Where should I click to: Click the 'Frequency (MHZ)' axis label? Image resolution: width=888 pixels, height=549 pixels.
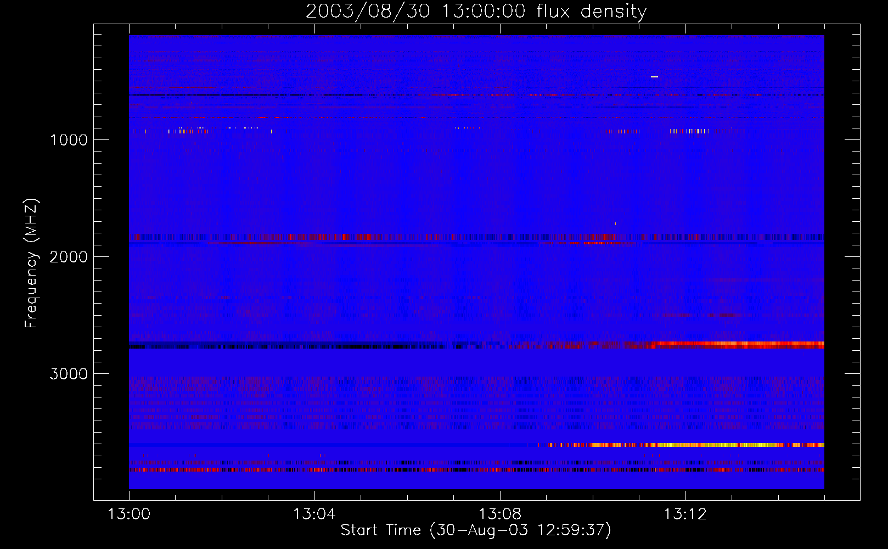31,264
